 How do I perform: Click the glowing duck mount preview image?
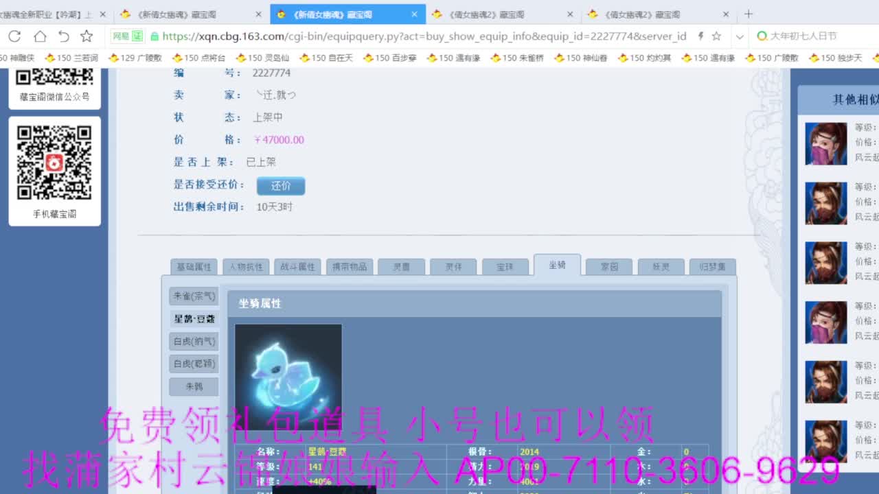(288, 376)
